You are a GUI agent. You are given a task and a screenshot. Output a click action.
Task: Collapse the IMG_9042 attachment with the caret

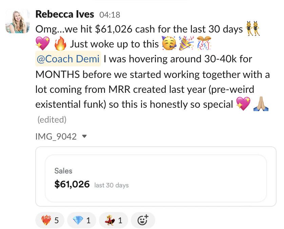click(84, 137)
